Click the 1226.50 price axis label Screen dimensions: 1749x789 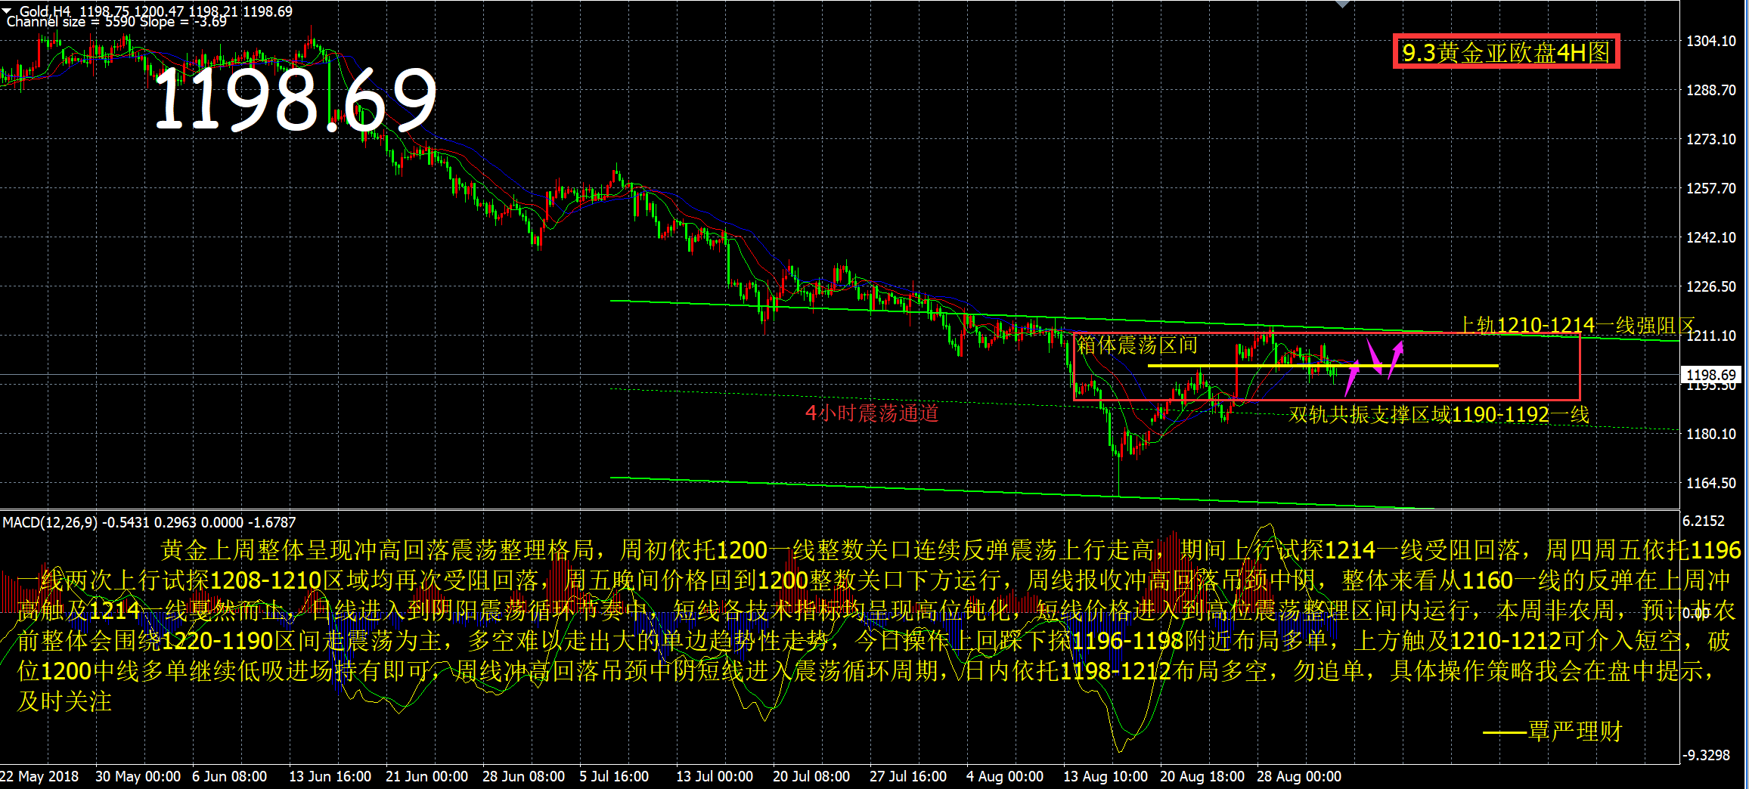(x=1711, y=286)
